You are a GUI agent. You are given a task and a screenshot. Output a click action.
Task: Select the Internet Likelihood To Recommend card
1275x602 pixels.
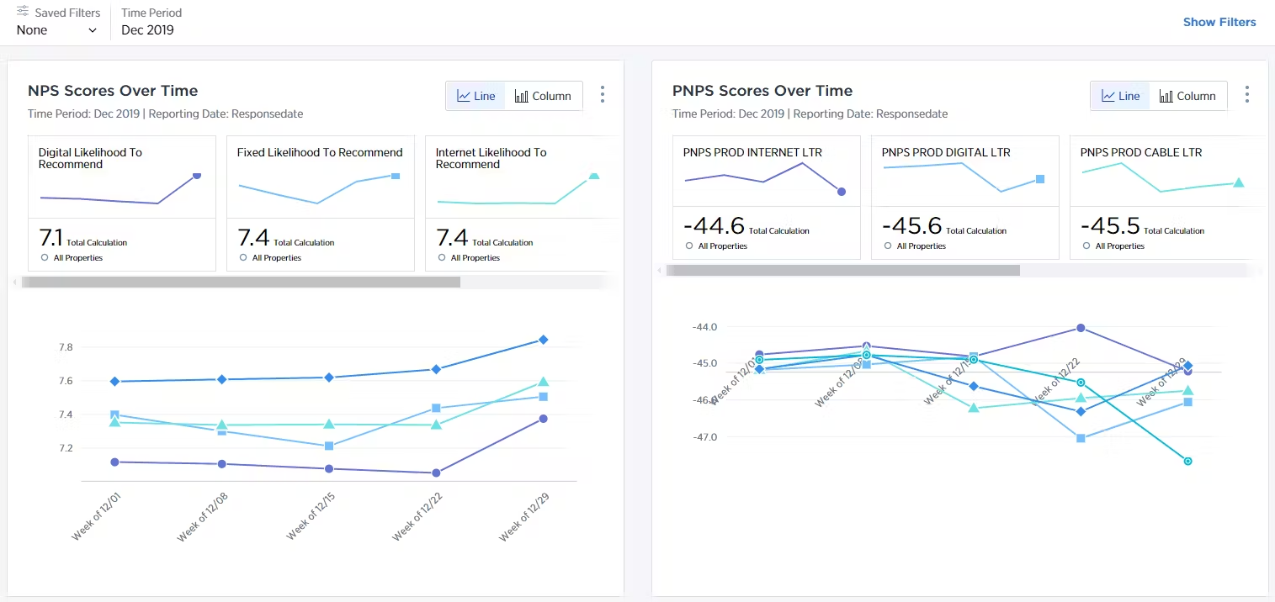tap(522, 203)
